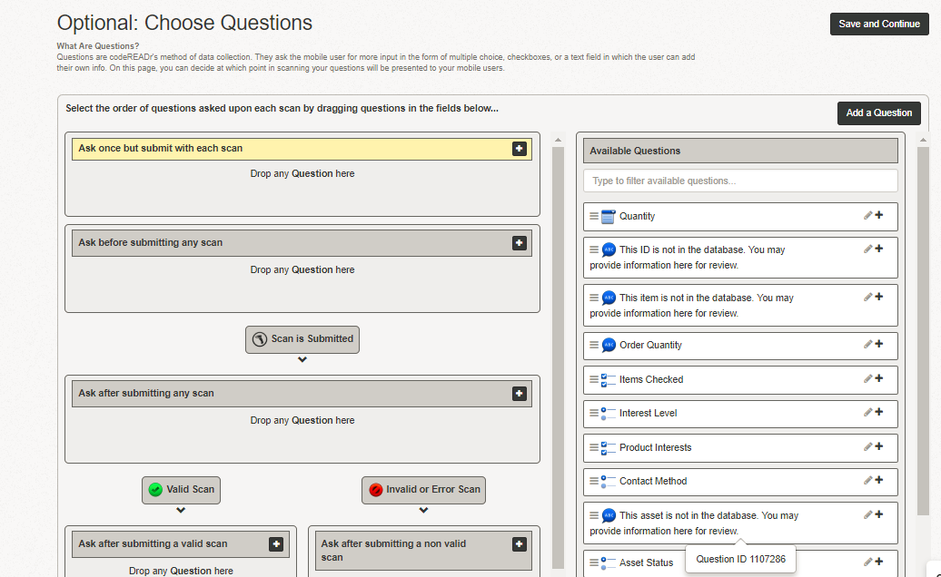Screen dimensions: 941x577
Task: Click the Items Checked checkbox-type icon
Action: point(608,380)
